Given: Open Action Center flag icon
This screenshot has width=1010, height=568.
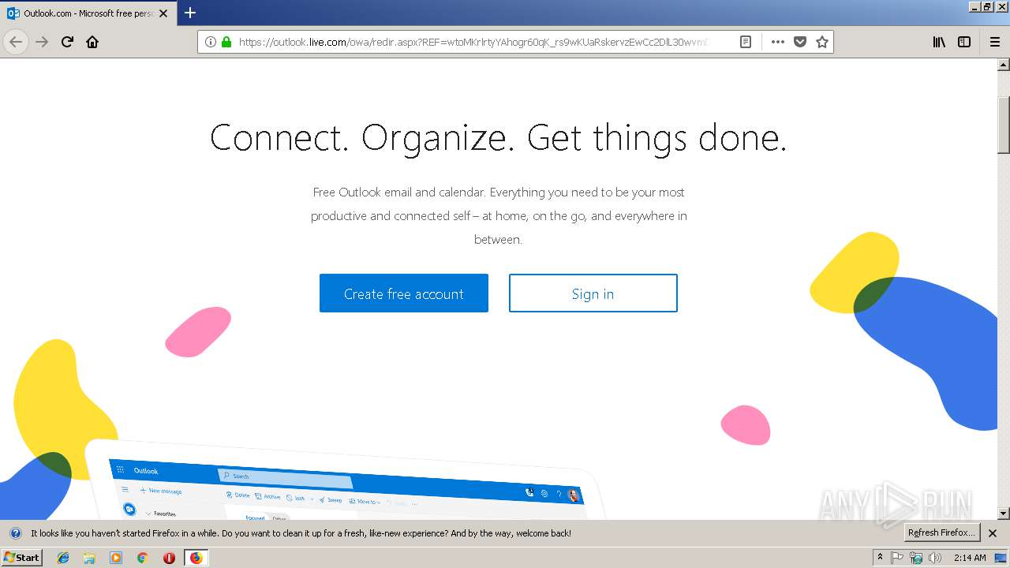Looking at the screenshot, I should point(897,558).
